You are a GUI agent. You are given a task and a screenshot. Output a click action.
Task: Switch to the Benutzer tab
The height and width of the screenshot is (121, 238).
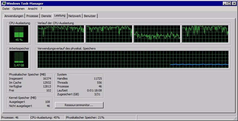(90, 16)
